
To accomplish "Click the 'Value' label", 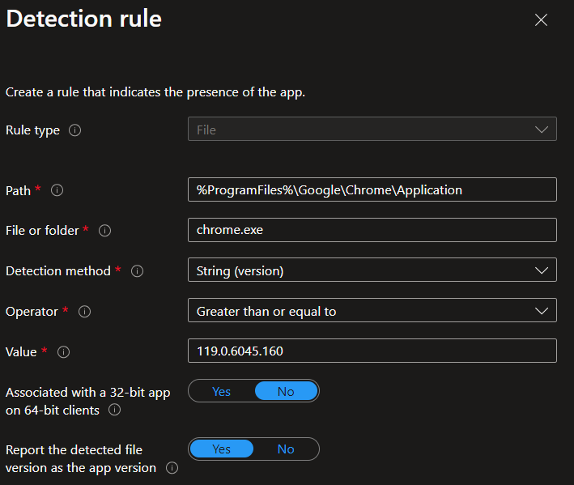I will tap(21, 352).
